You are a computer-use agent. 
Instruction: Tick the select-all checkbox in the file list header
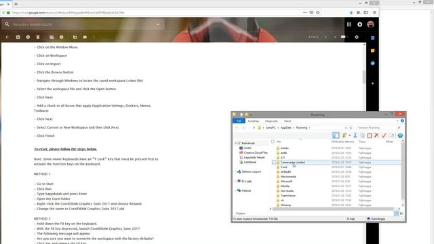coord(273,142)
